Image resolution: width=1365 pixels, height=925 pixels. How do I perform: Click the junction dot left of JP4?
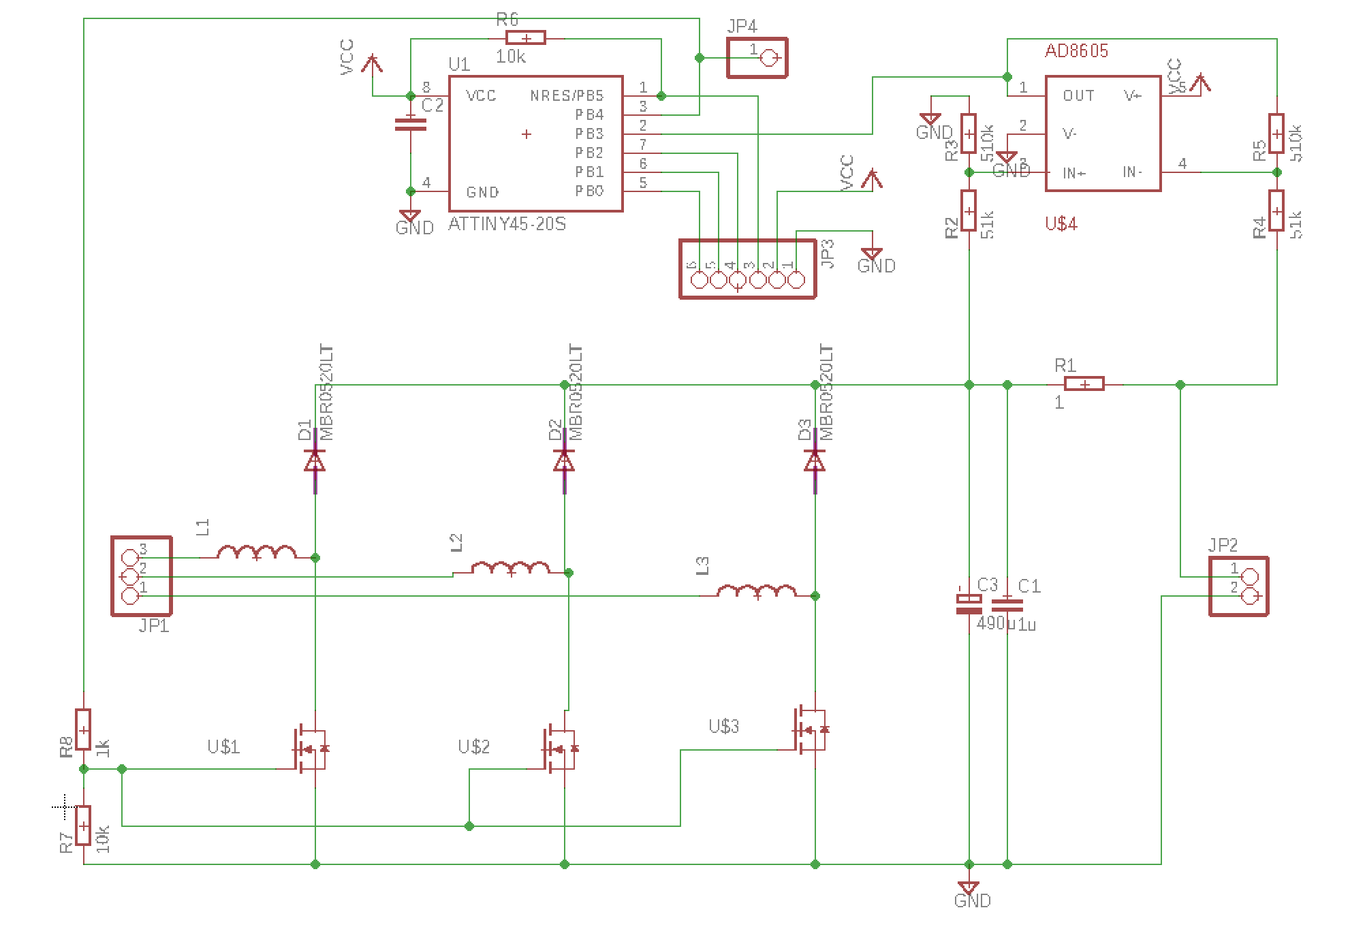click(700, 58)
